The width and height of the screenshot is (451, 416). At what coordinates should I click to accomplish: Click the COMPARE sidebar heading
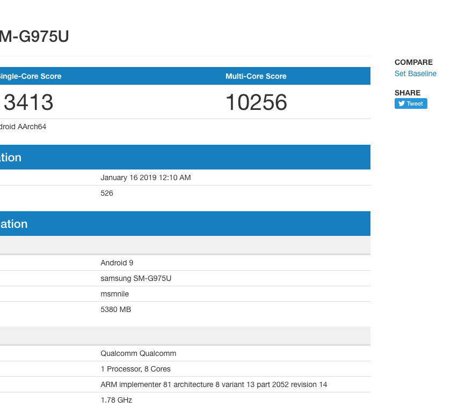click(x=413, y=62)
